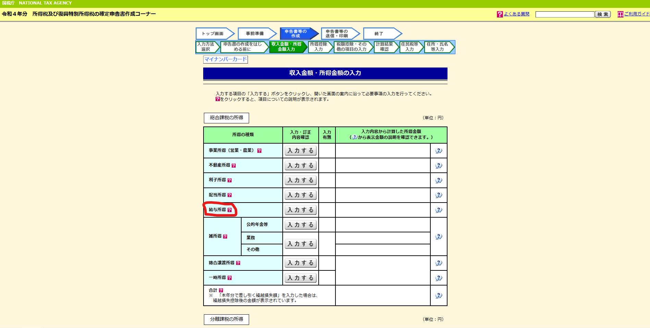Screen dimensions: 650x328
Task: Open amount explanation bubble for 不動産所得 row
Action: 439,166
